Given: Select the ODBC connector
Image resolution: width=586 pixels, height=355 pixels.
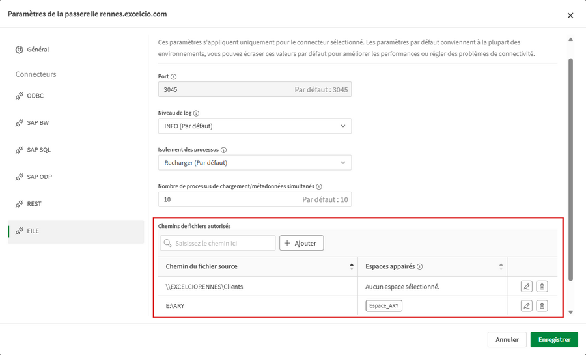Looking at the screenshot, I should pos(76,96).
